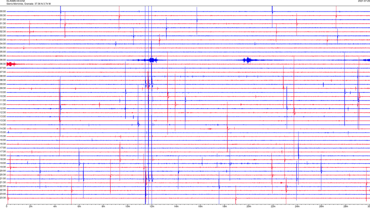Select the 05:00 trace time label
This screenshot has width=370, height=208.
3,52
